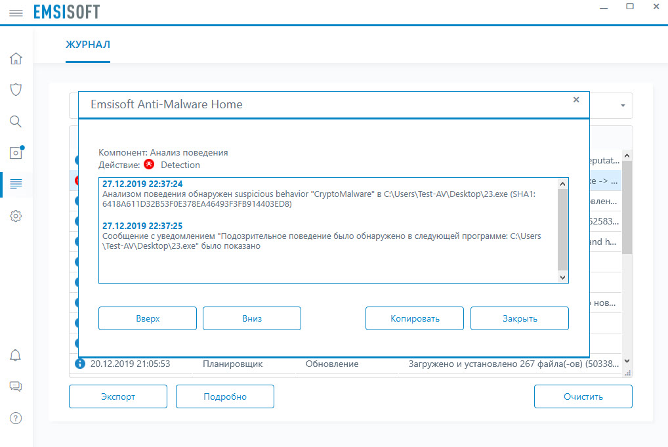This screenshot has width=668, height=447.
Task: Open the Settings gear in sidebar
Action: [16, 215]
